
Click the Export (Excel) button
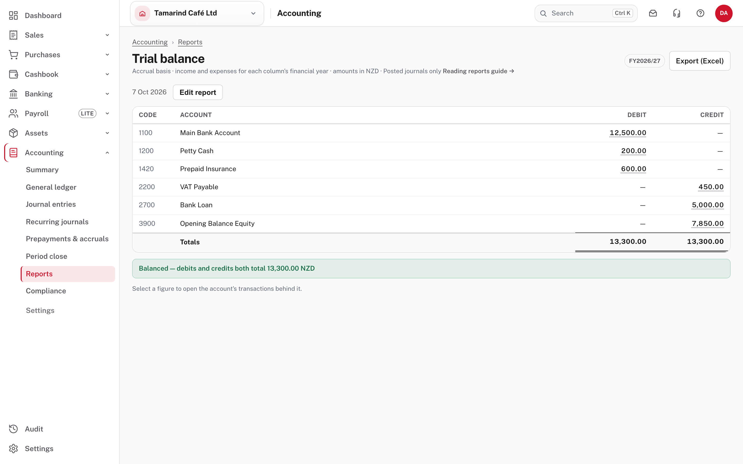(699, 61)
